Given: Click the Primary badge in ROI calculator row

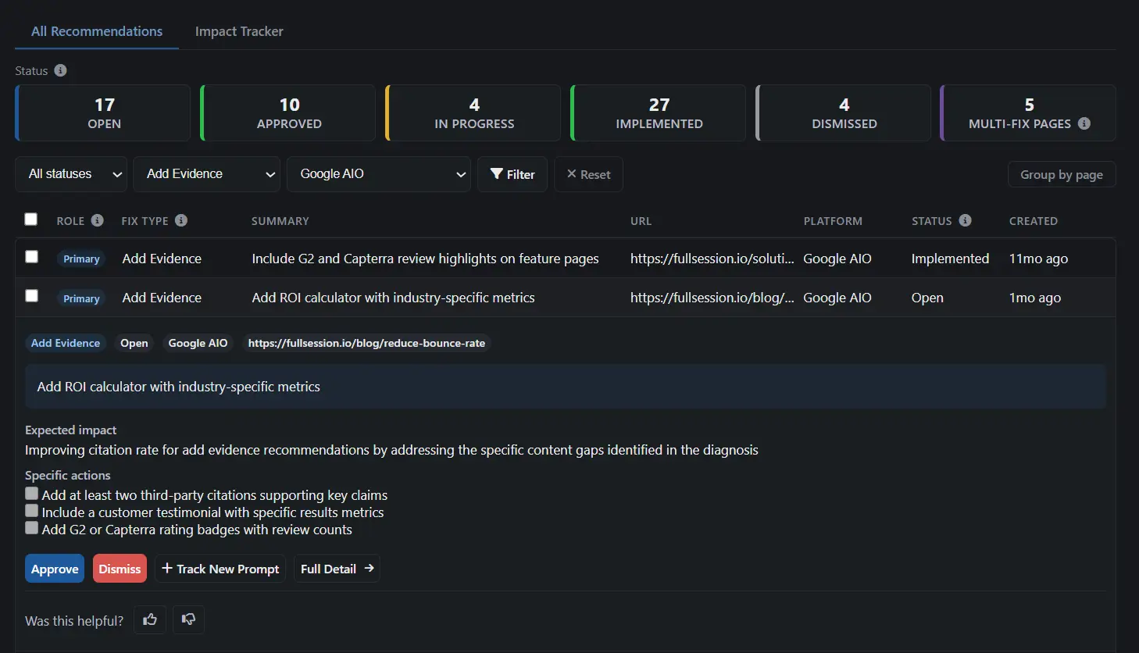Looking at the screenshot, I should (81, 298).
